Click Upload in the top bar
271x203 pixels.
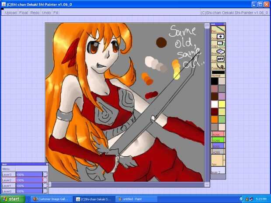coord(11,13)
